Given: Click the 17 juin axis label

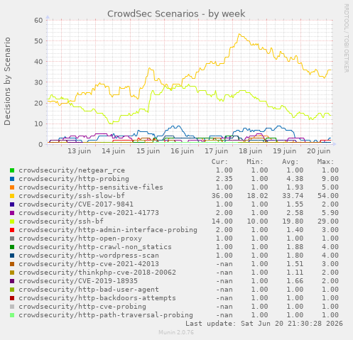Looking at the screenshot, I should point(217,151).
